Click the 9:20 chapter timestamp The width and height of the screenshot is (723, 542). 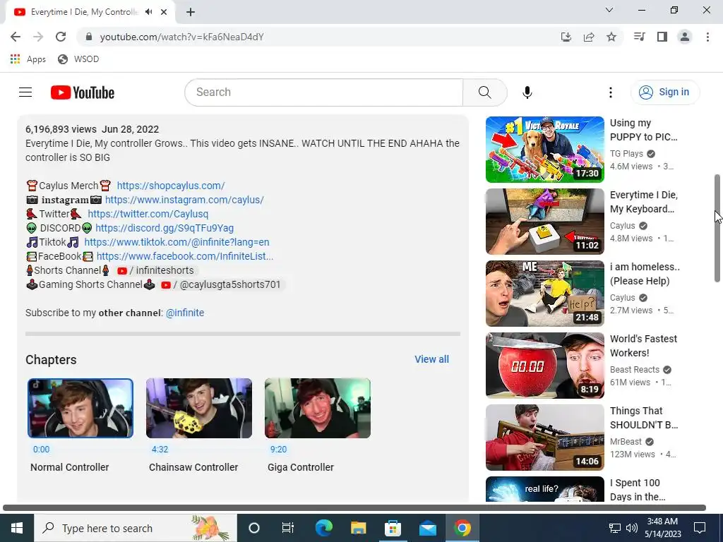tap(278, 450)
